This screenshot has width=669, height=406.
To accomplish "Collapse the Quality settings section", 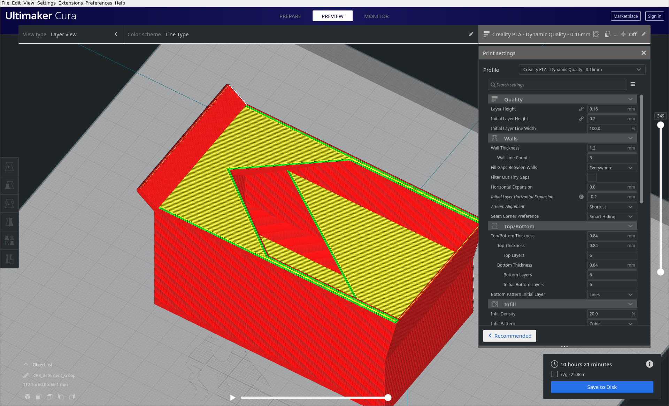I will click(630, 99).
